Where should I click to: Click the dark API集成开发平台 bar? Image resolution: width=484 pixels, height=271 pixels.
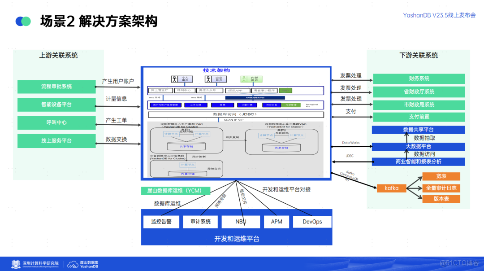click(256, 97)
